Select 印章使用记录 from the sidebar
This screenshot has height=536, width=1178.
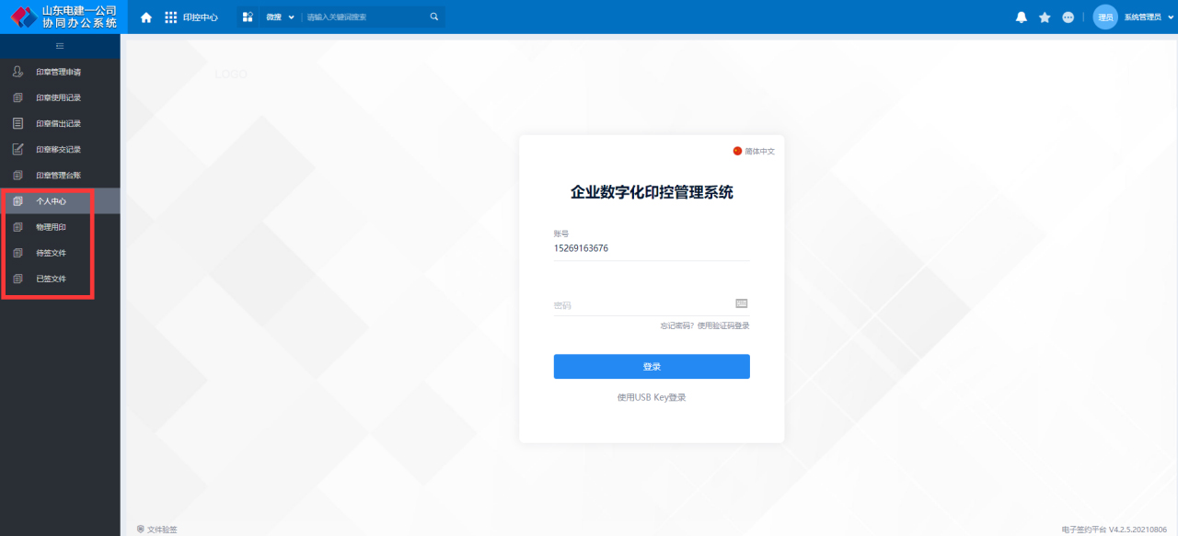[x=59, y=97]
